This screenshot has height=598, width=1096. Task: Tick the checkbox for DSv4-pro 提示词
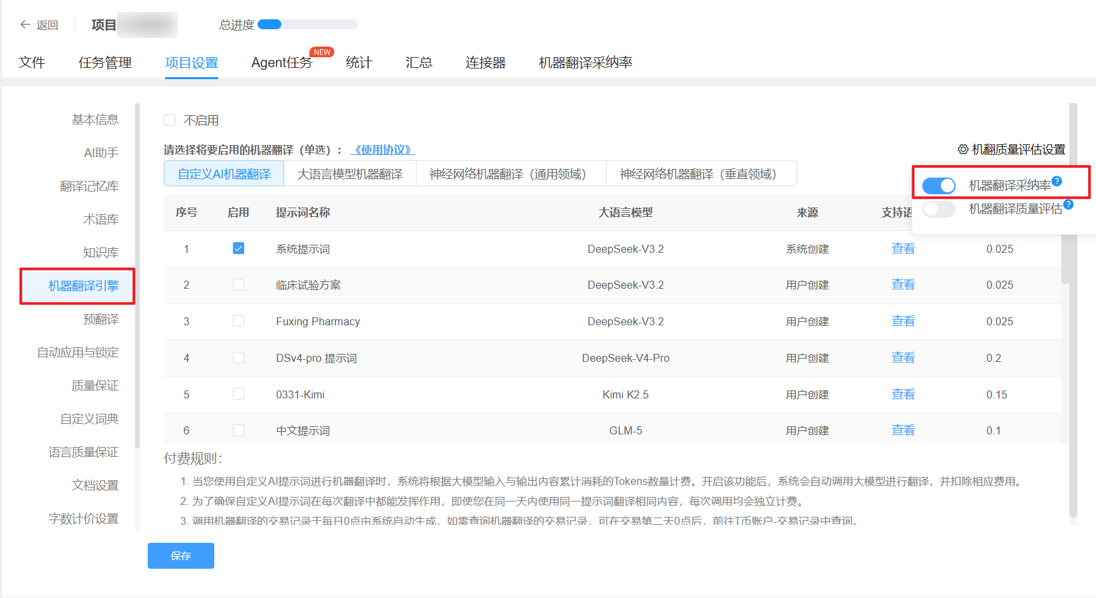(x=238, y=358)
